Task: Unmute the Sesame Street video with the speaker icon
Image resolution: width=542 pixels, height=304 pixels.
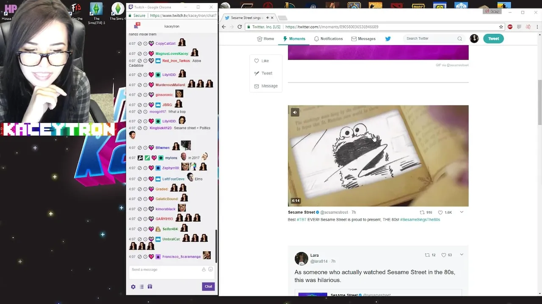Action: [x=295, y=112]
